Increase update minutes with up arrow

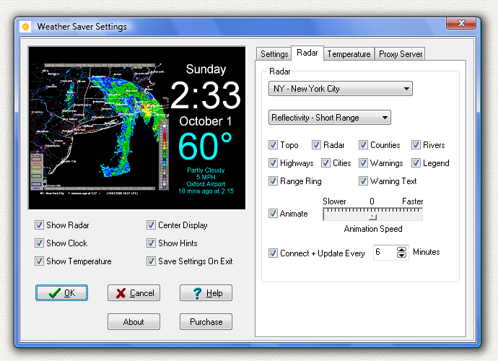click(x=402, y=249)
